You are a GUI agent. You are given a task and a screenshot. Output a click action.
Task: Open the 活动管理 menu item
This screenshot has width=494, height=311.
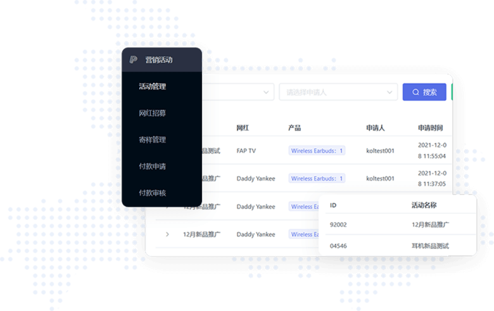152,86
